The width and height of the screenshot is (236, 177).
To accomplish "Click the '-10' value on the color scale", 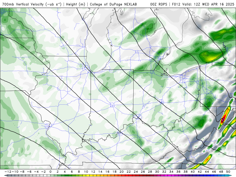I will (x=15, y=172).
